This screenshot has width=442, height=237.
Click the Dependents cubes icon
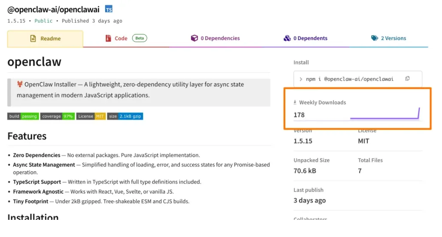point(287,38)
